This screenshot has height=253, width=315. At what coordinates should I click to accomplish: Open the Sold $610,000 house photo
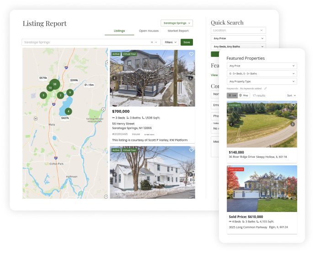coord(262,189)
